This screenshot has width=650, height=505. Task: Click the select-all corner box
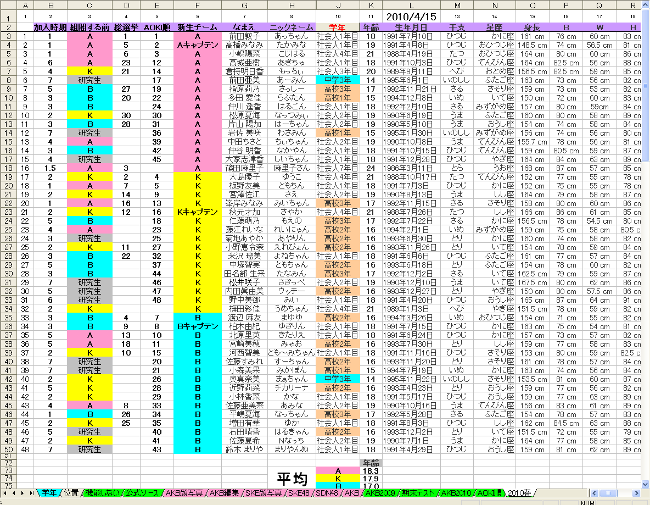click(x=8, y=5)
